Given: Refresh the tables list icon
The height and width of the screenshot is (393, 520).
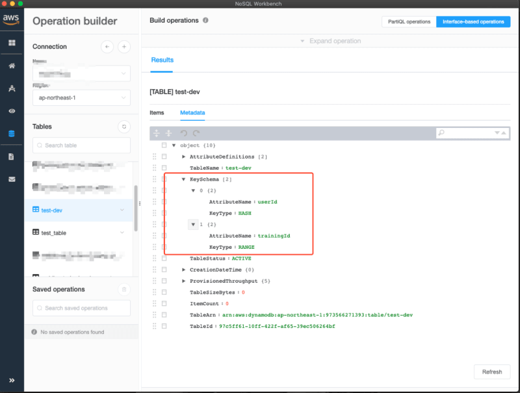Looking at the screenshot, I should pos(124,127).
